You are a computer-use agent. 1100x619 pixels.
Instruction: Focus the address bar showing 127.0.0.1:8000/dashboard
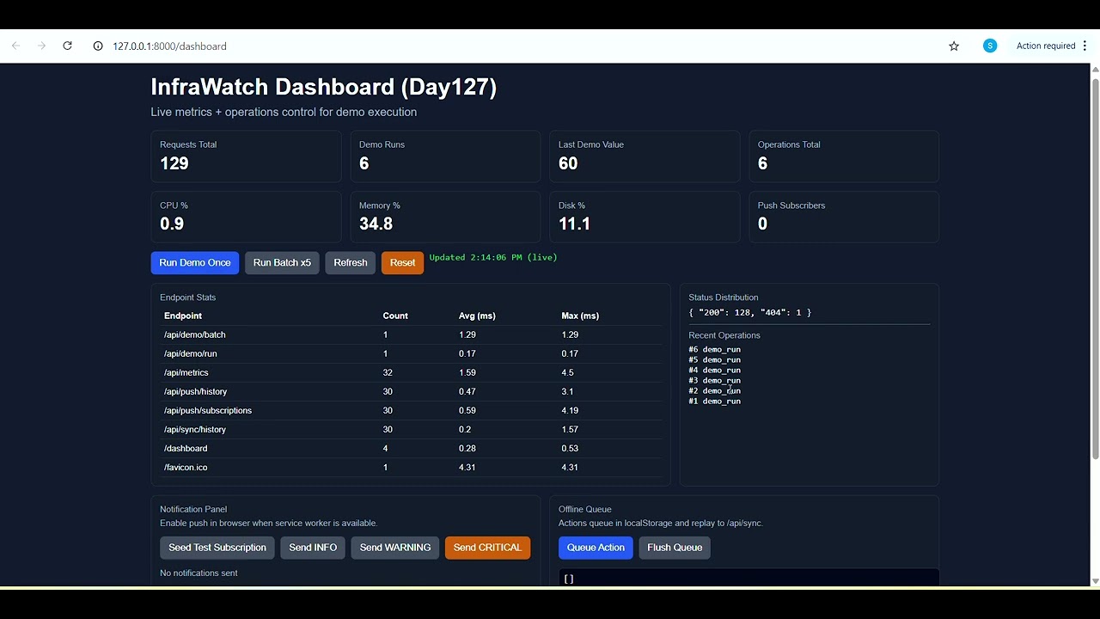click(x=169, y=46)
